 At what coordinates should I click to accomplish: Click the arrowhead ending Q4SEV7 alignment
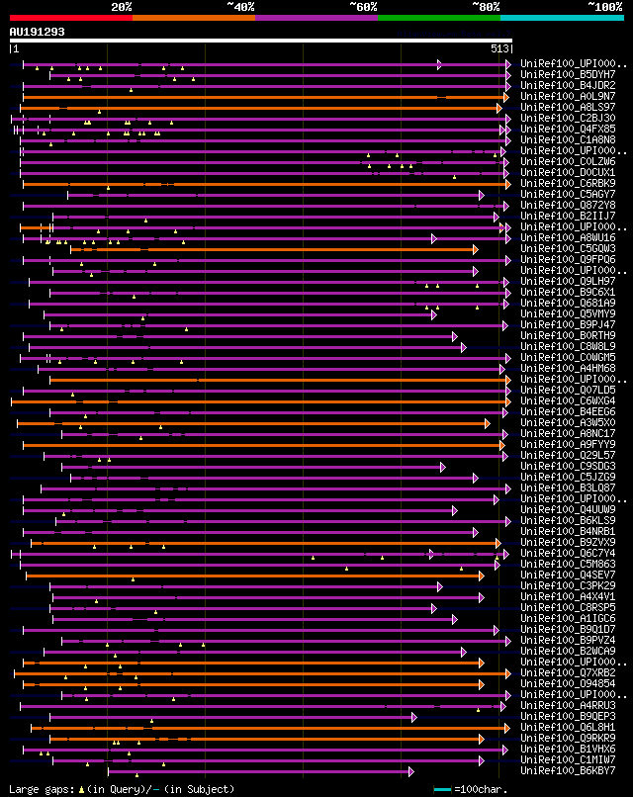[481, 576]
